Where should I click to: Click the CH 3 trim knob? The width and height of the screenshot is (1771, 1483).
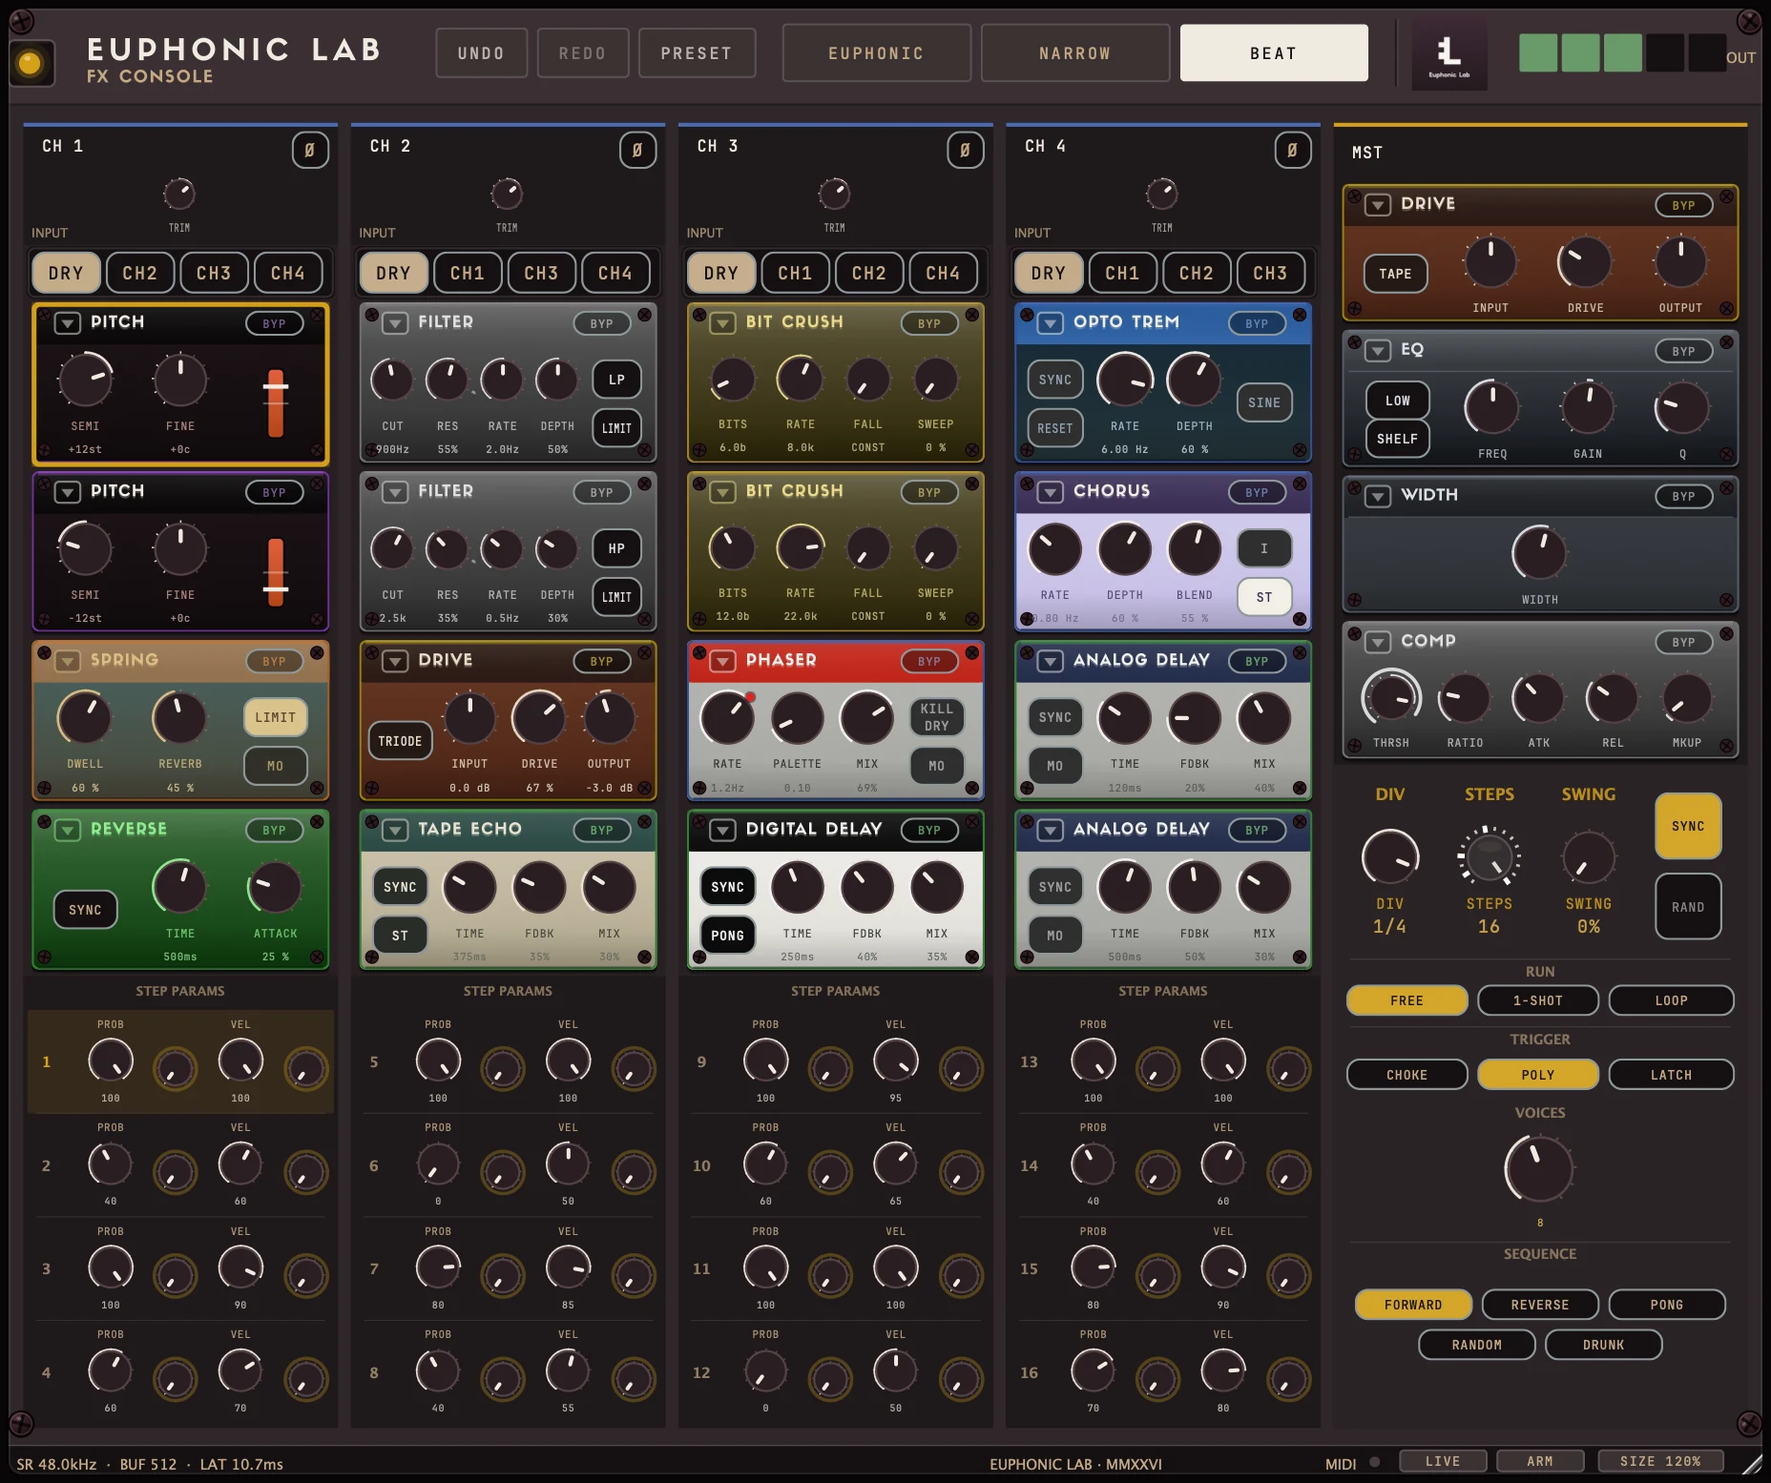(x=834, y=194)
